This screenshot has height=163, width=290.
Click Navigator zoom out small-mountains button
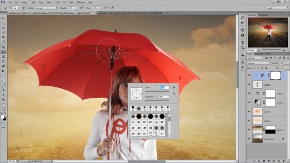click(259, 50)
